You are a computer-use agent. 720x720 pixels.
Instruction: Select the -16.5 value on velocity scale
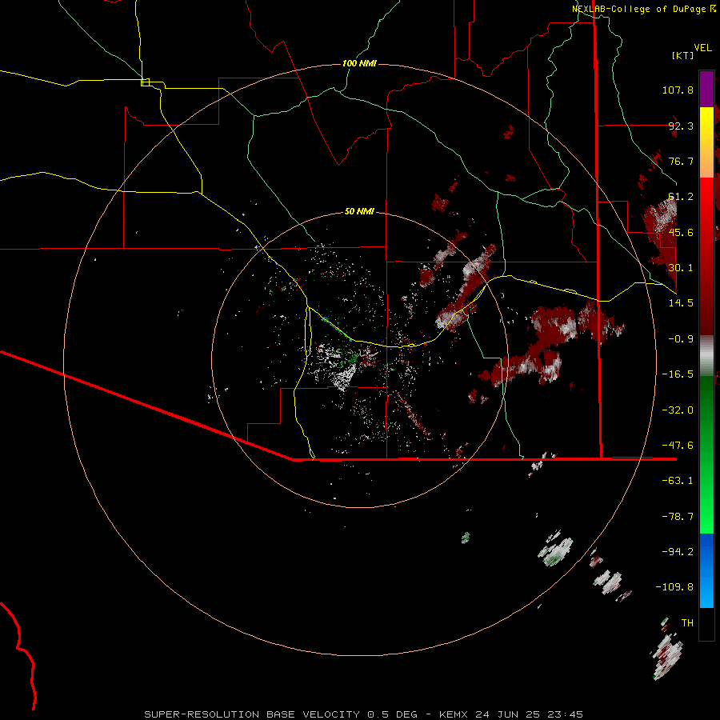coord(678,374)
